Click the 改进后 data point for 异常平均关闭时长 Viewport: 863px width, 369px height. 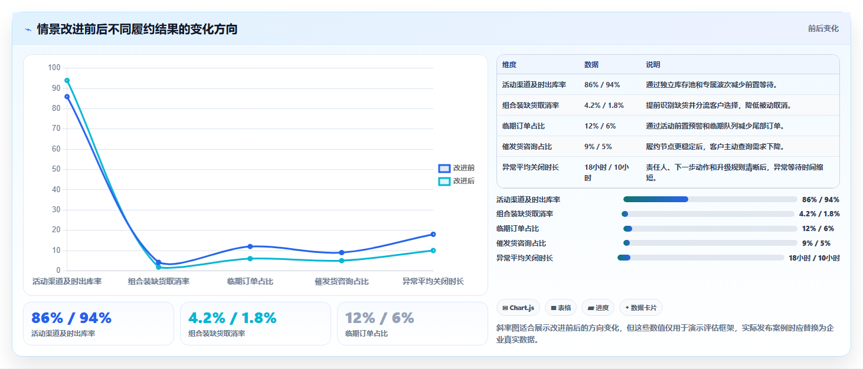tap(433, 251)
